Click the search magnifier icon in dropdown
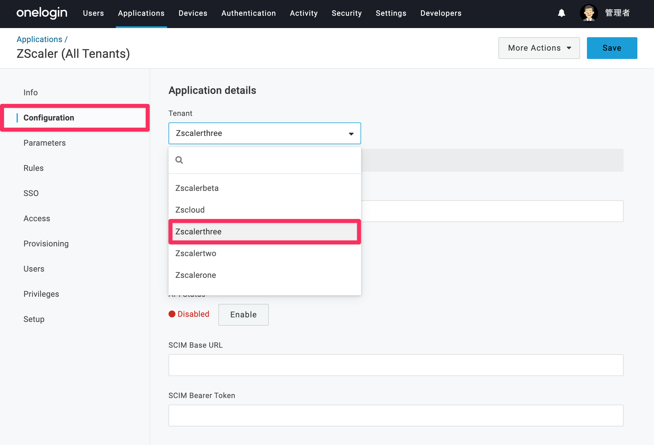This screenshot has width=654, height=445. pos(179,160)
